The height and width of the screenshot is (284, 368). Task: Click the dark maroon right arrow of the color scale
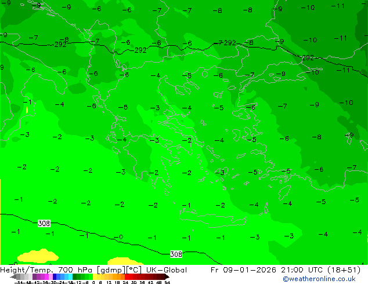coord(167,276)
